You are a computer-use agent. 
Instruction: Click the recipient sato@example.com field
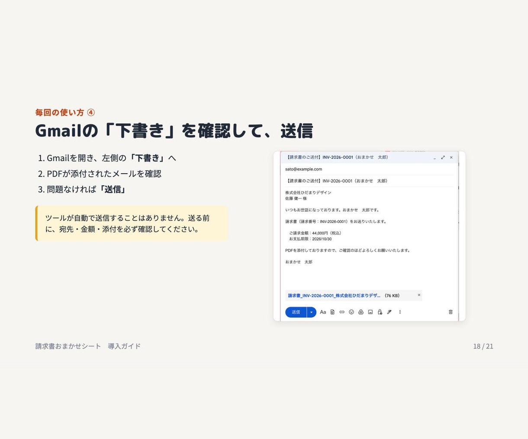(x=370, y=169)
